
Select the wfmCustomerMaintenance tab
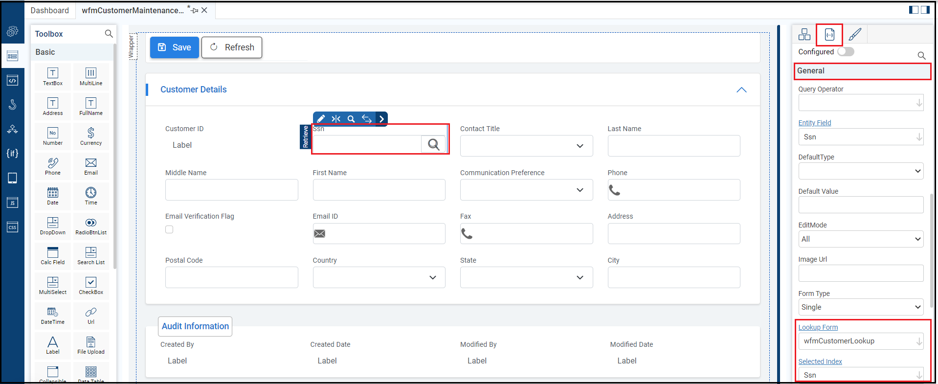133,10
